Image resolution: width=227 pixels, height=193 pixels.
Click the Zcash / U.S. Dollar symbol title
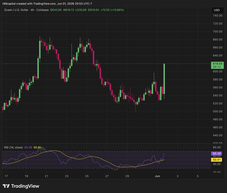(16, 10)
